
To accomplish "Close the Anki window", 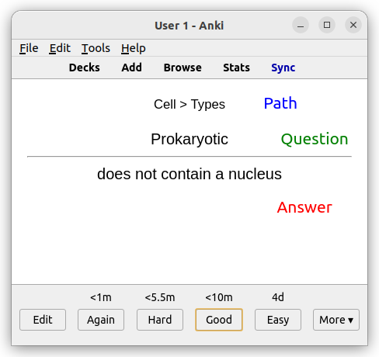I will [x=353, y=25].
